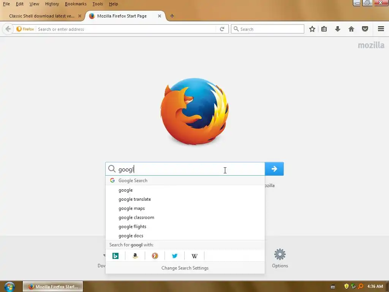Click the 4:36 AM system clock
Viewport: 389px width, 292px height.
point(375,286)
